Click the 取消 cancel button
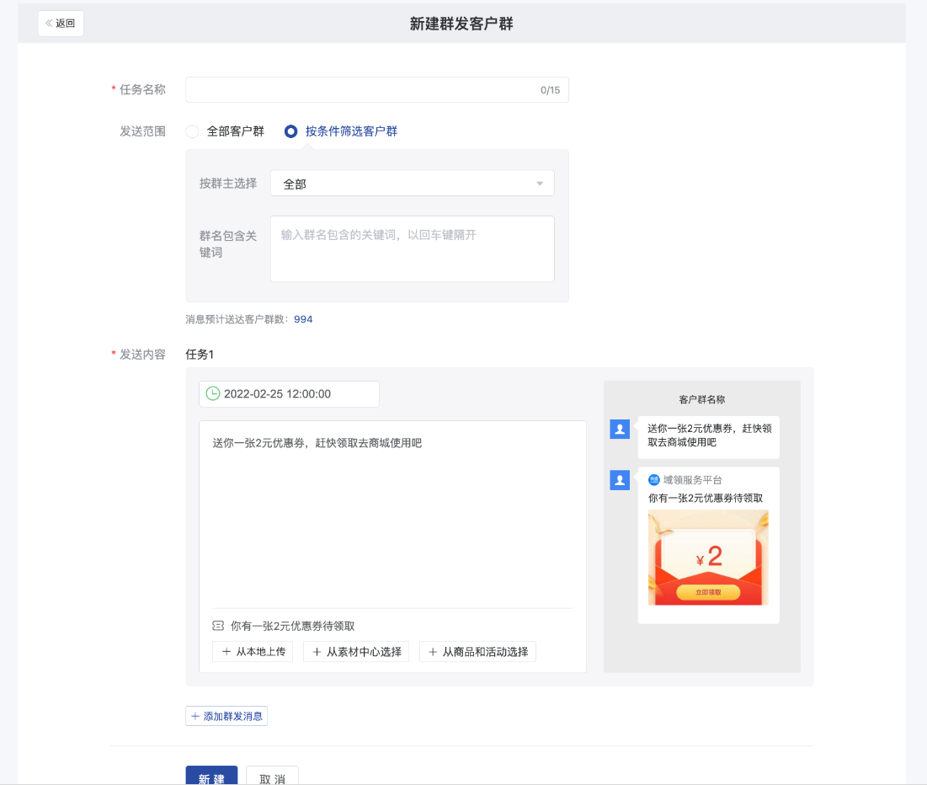 pyautogui.click(x=272, y=777)
